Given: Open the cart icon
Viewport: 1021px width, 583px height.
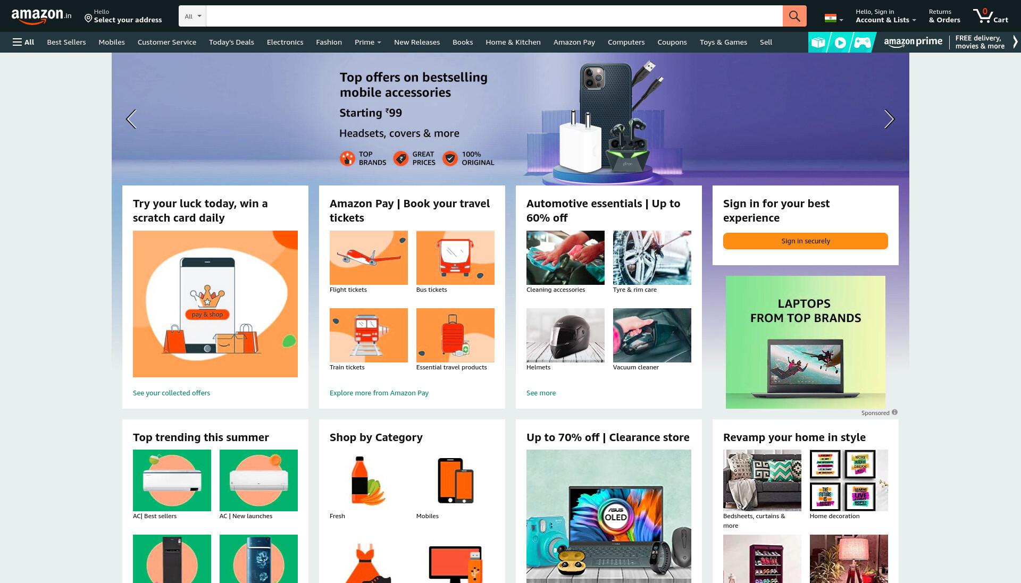Looking at the screenshot, I should point(990,16).
